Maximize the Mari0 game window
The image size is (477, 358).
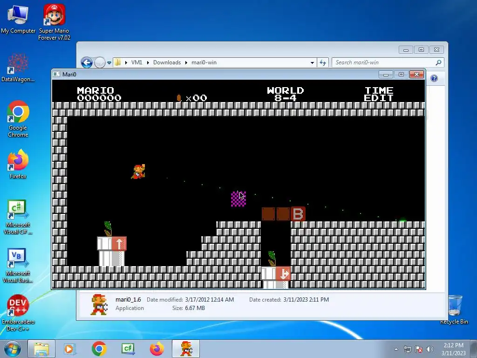[x=401, y=74]
